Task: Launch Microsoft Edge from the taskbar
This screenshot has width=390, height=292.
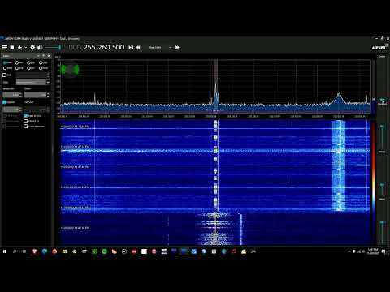Action: (x=45, y=251)
